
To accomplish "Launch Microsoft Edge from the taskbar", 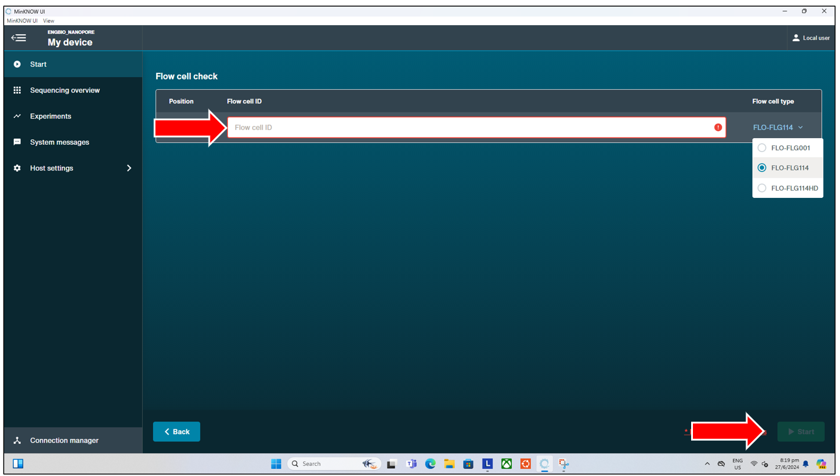I will pos(430,463).
